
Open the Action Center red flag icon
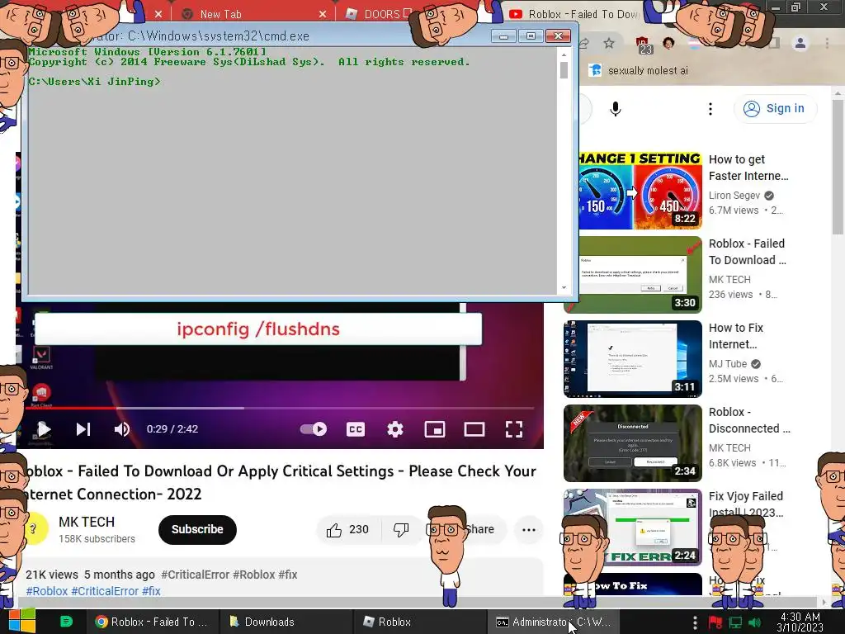pyautogui.click(x=715, y=622)
